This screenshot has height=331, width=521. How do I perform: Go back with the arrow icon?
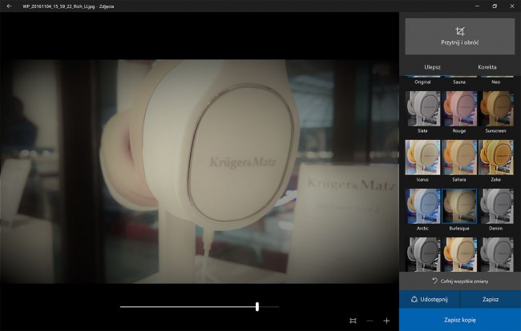pos(9,6)
